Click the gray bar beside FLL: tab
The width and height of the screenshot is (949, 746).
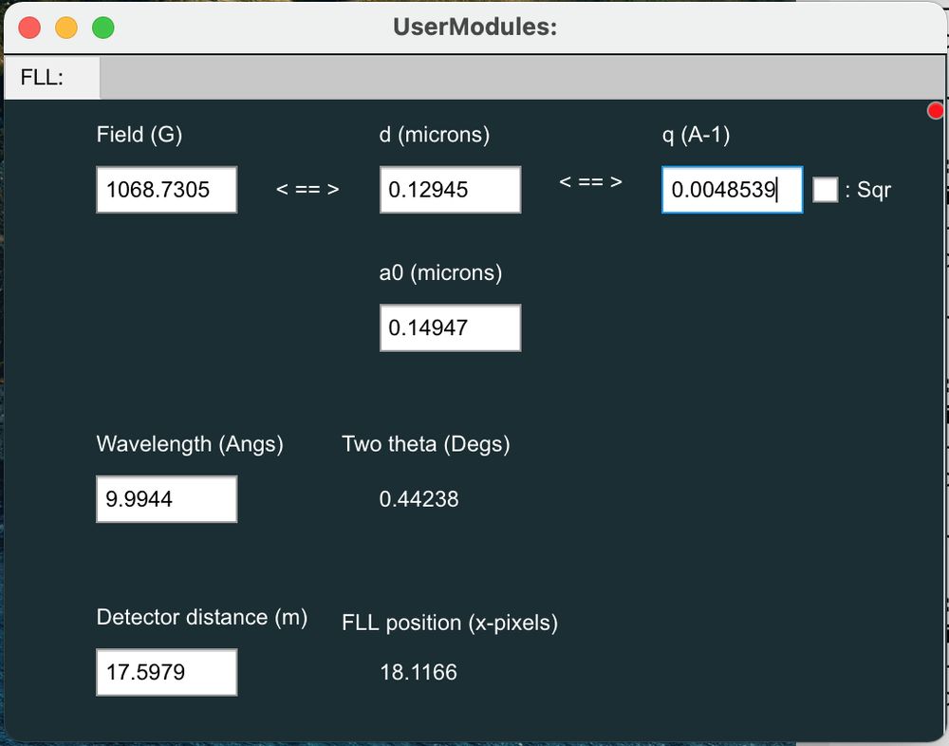522,78
